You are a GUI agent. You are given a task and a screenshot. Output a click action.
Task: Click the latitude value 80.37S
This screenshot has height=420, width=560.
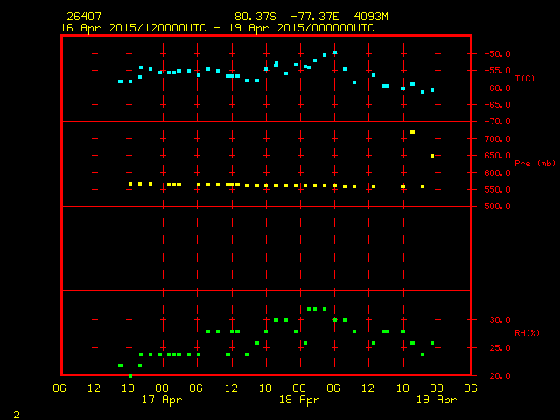[x=255, y=17]
